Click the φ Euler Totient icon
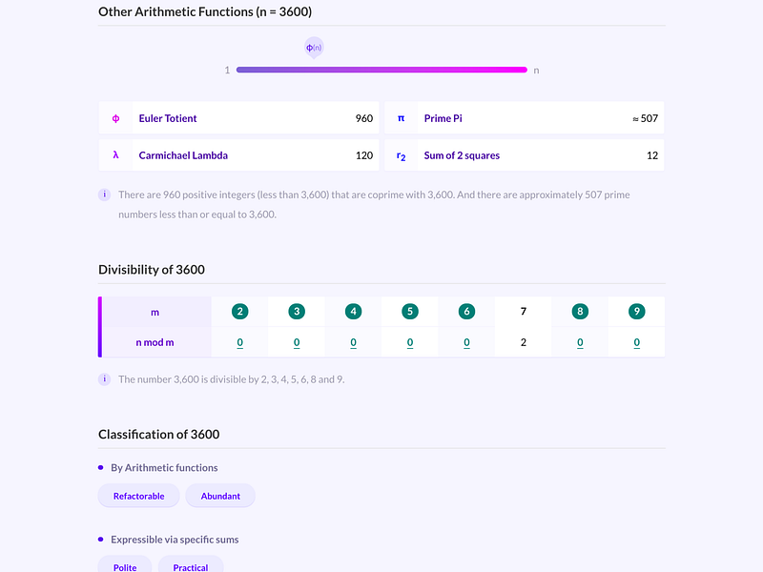Image resolution: width=763 pixels, height=572 pixels. coord(115,118)
